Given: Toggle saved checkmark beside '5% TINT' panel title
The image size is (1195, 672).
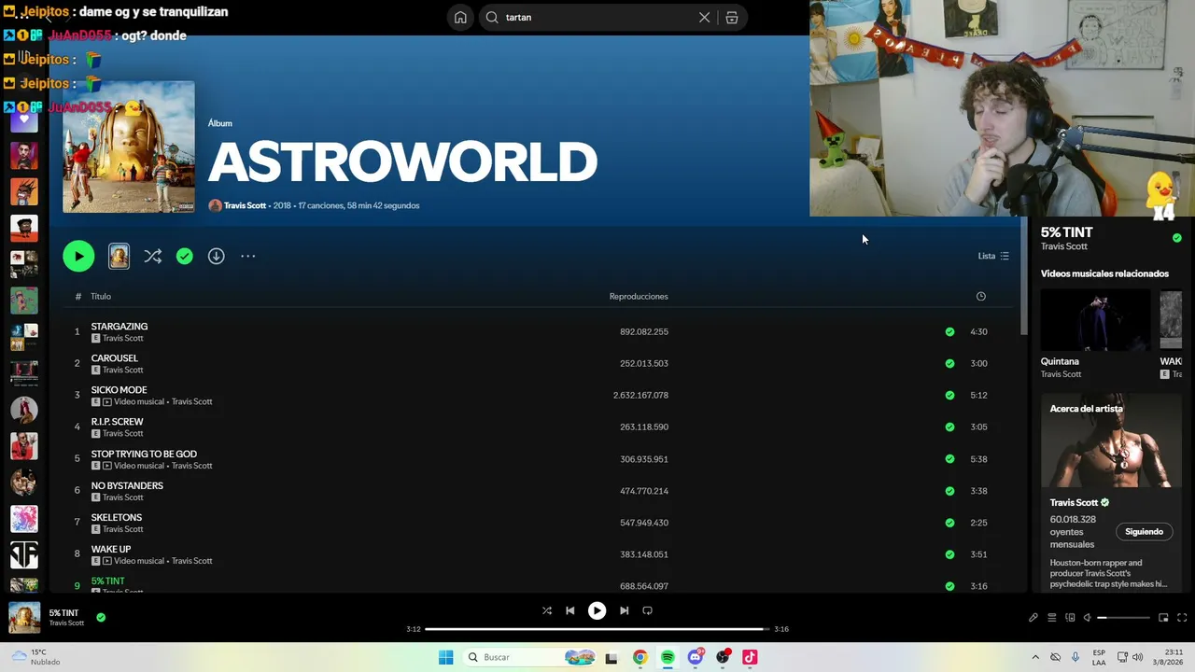Looking at the screenshot, I should click(1176, 238).
